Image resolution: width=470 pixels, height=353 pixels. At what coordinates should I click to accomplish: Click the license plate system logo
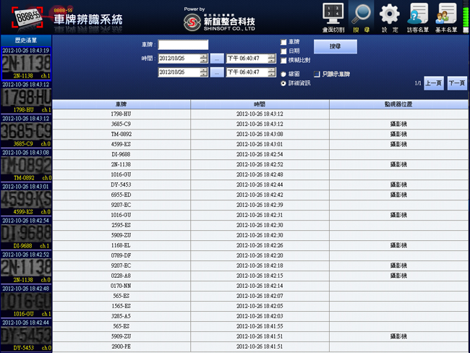(x=27, y=17)
